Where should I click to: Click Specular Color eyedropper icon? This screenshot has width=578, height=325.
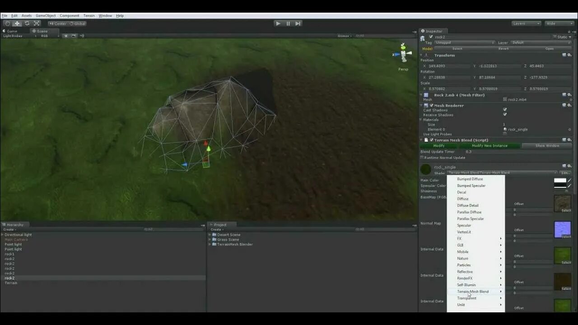[569, 186]
